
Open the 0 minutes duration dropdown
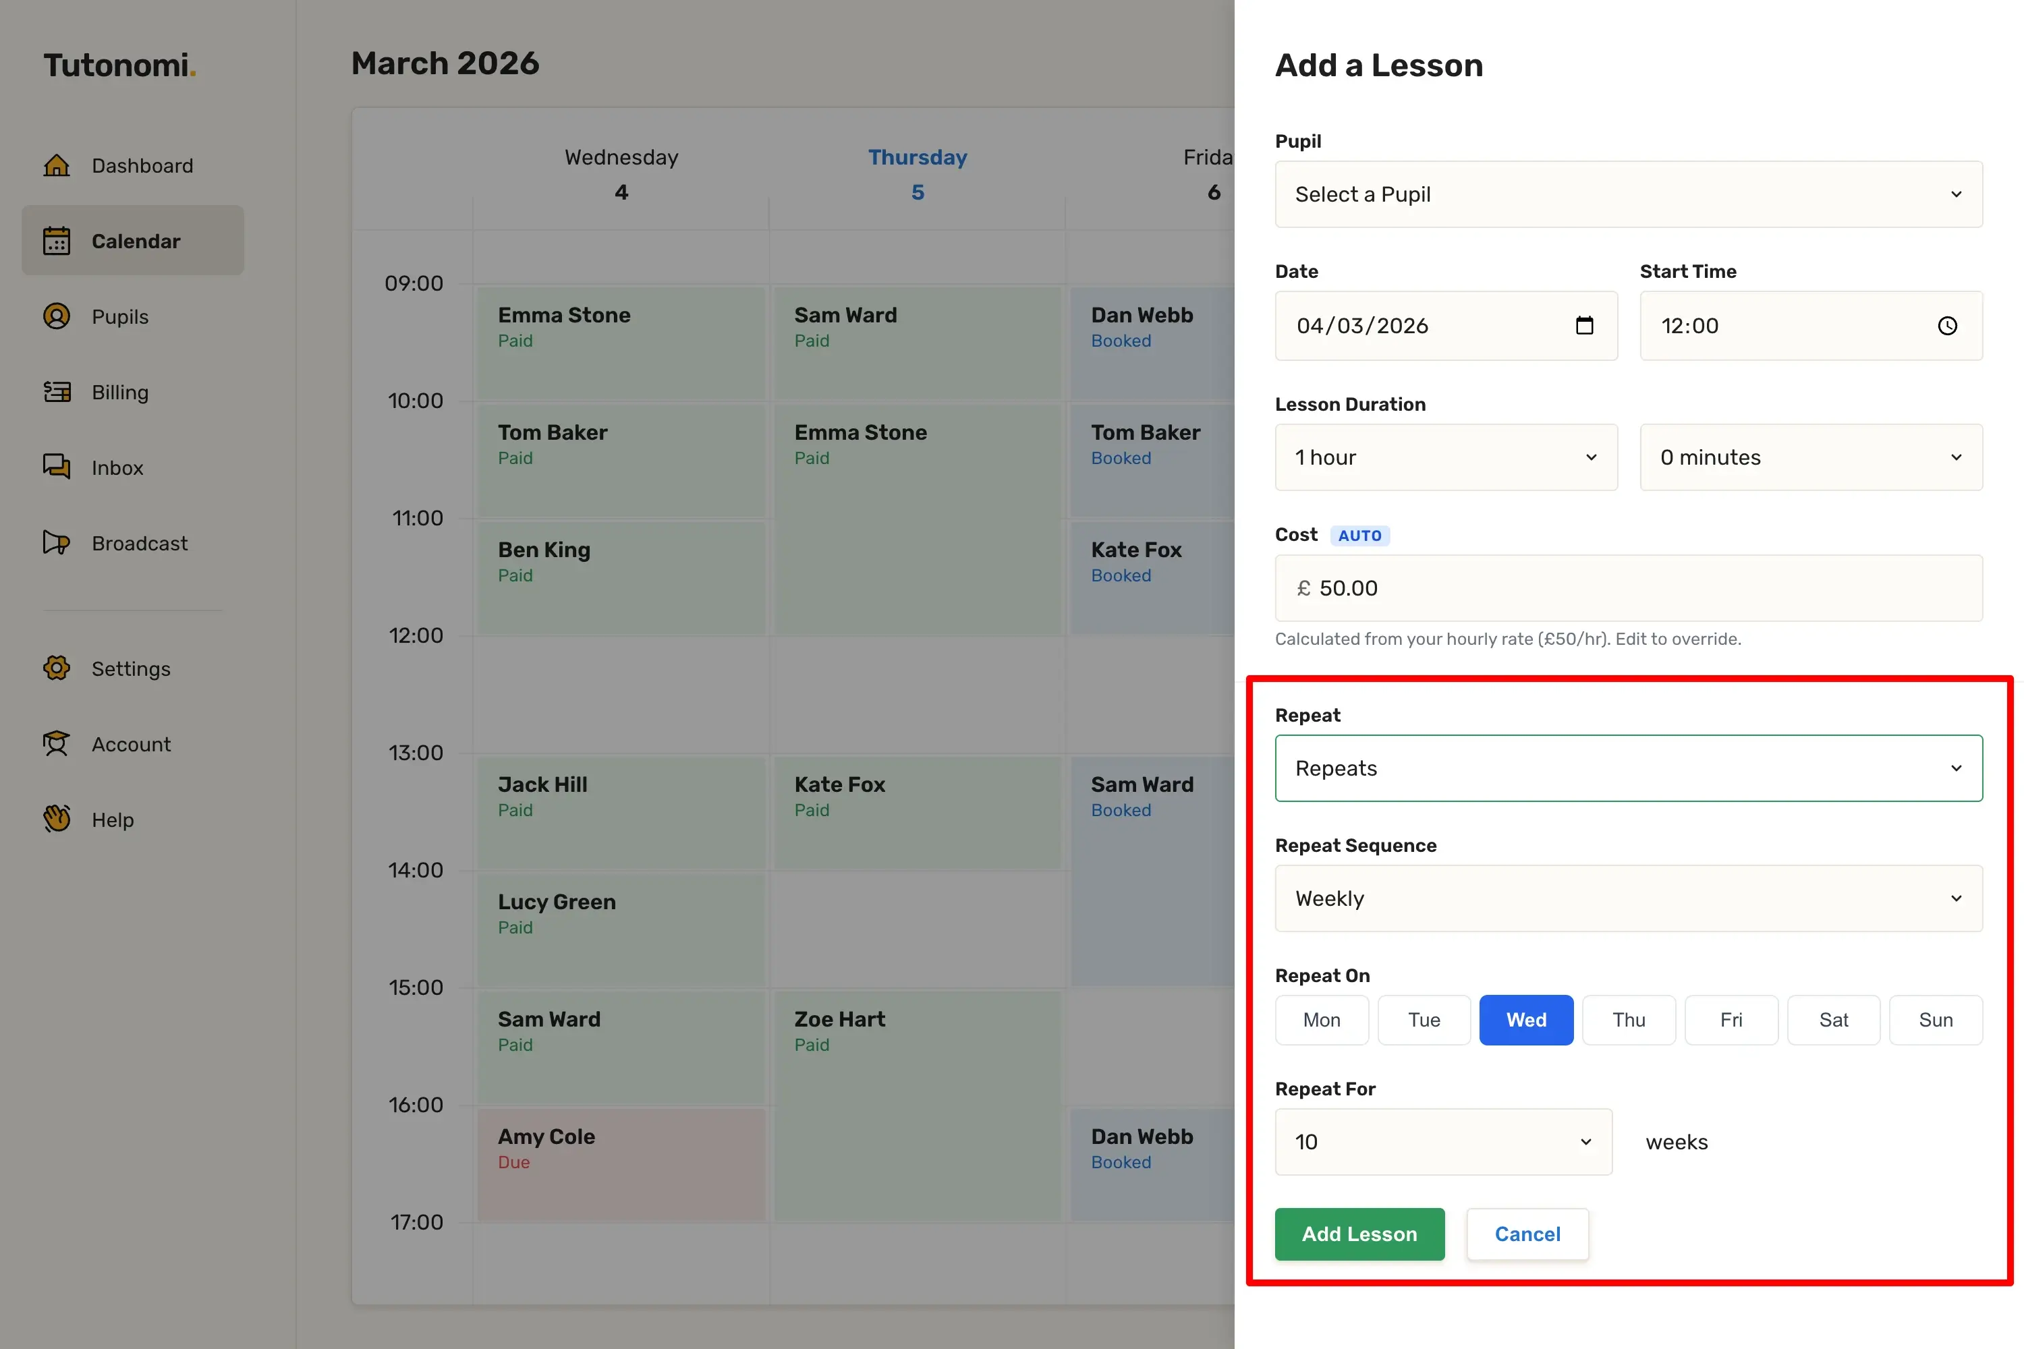1811,458
